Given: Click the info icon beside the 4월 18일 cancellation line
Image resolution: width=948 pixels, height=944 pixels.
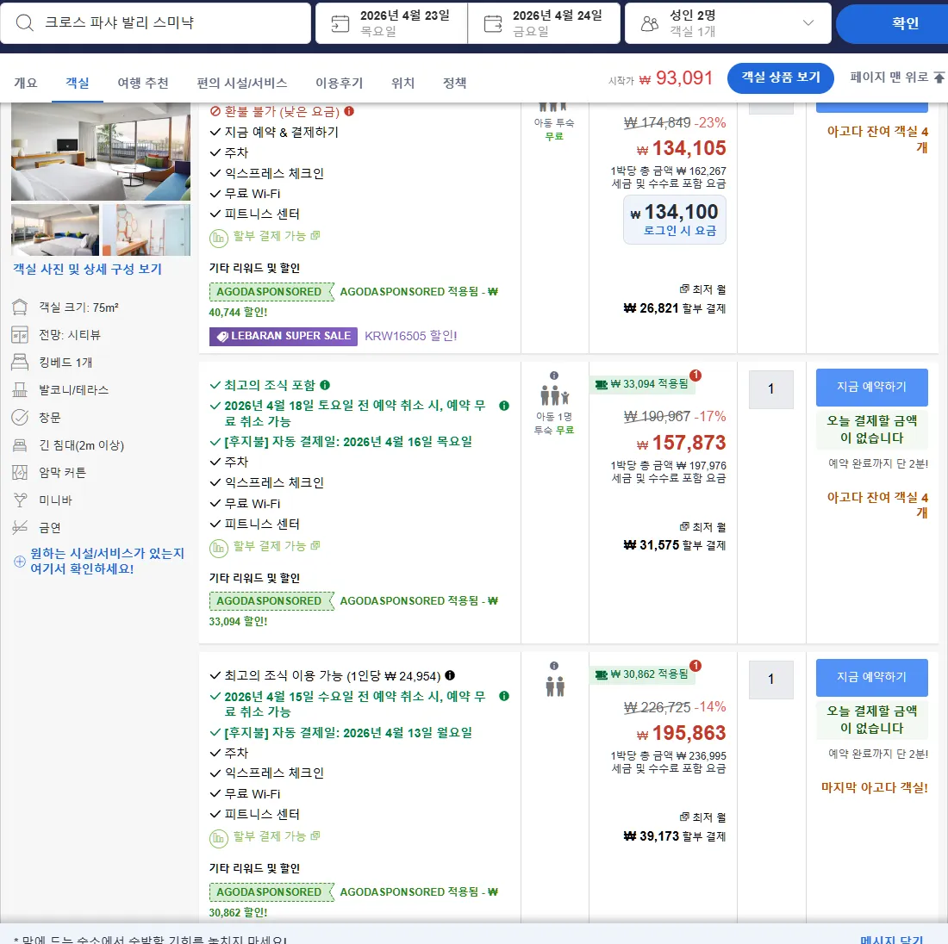Looking at the screenshot, I should [504, 406].
